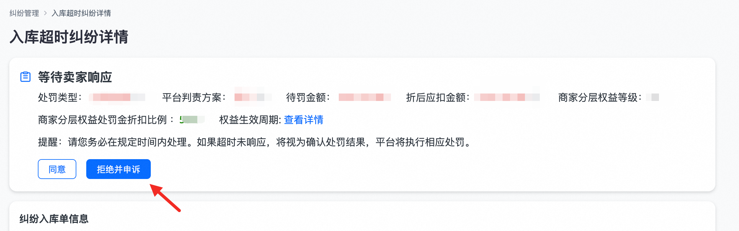Click the 等待卖家响应 status heading
This screenshot has width=739, height=231.
point(75,77)
